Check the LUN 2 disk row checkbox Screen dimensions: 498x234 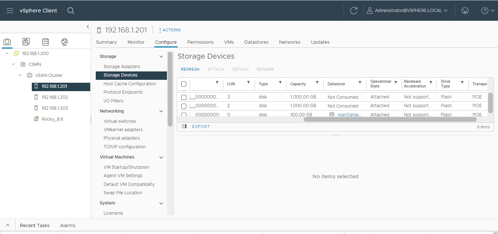pyautogui.click(x=184, y=106)
